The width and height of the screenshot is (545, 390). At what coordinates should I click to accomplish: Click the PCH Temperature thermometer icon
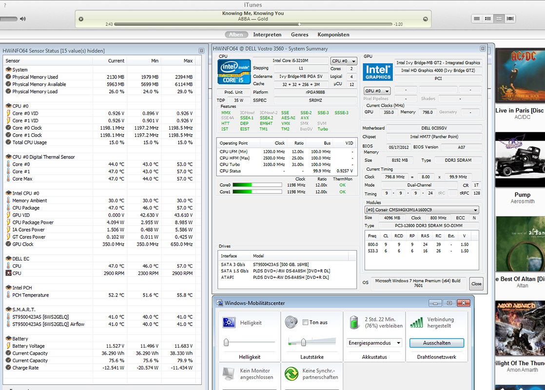[x=8, y=295]
